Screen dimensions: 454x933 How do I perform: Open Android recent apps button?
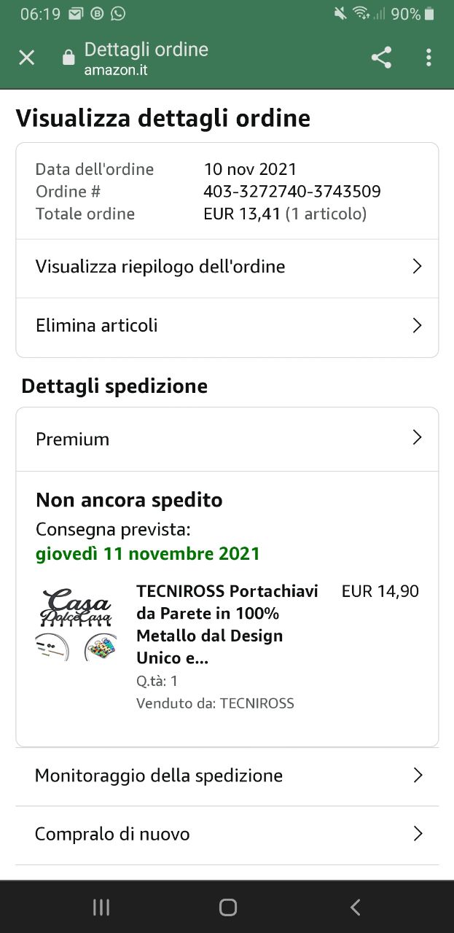pyautogui.click(x=101, y=907)
